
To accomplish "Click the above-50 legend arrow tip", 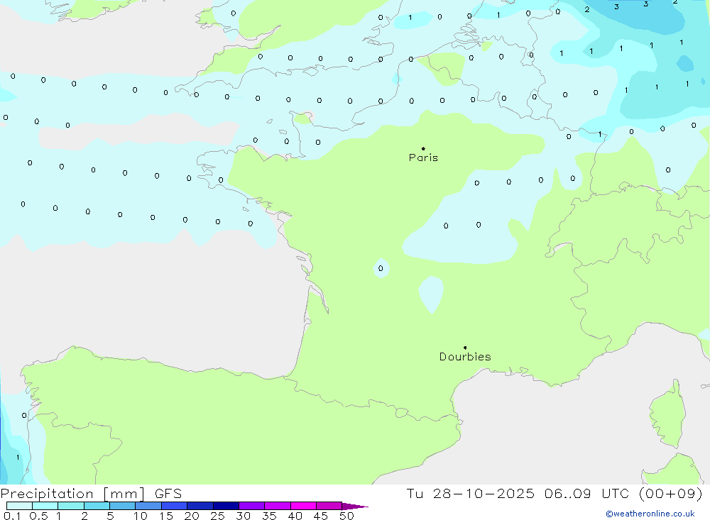I will click(355, 506).
